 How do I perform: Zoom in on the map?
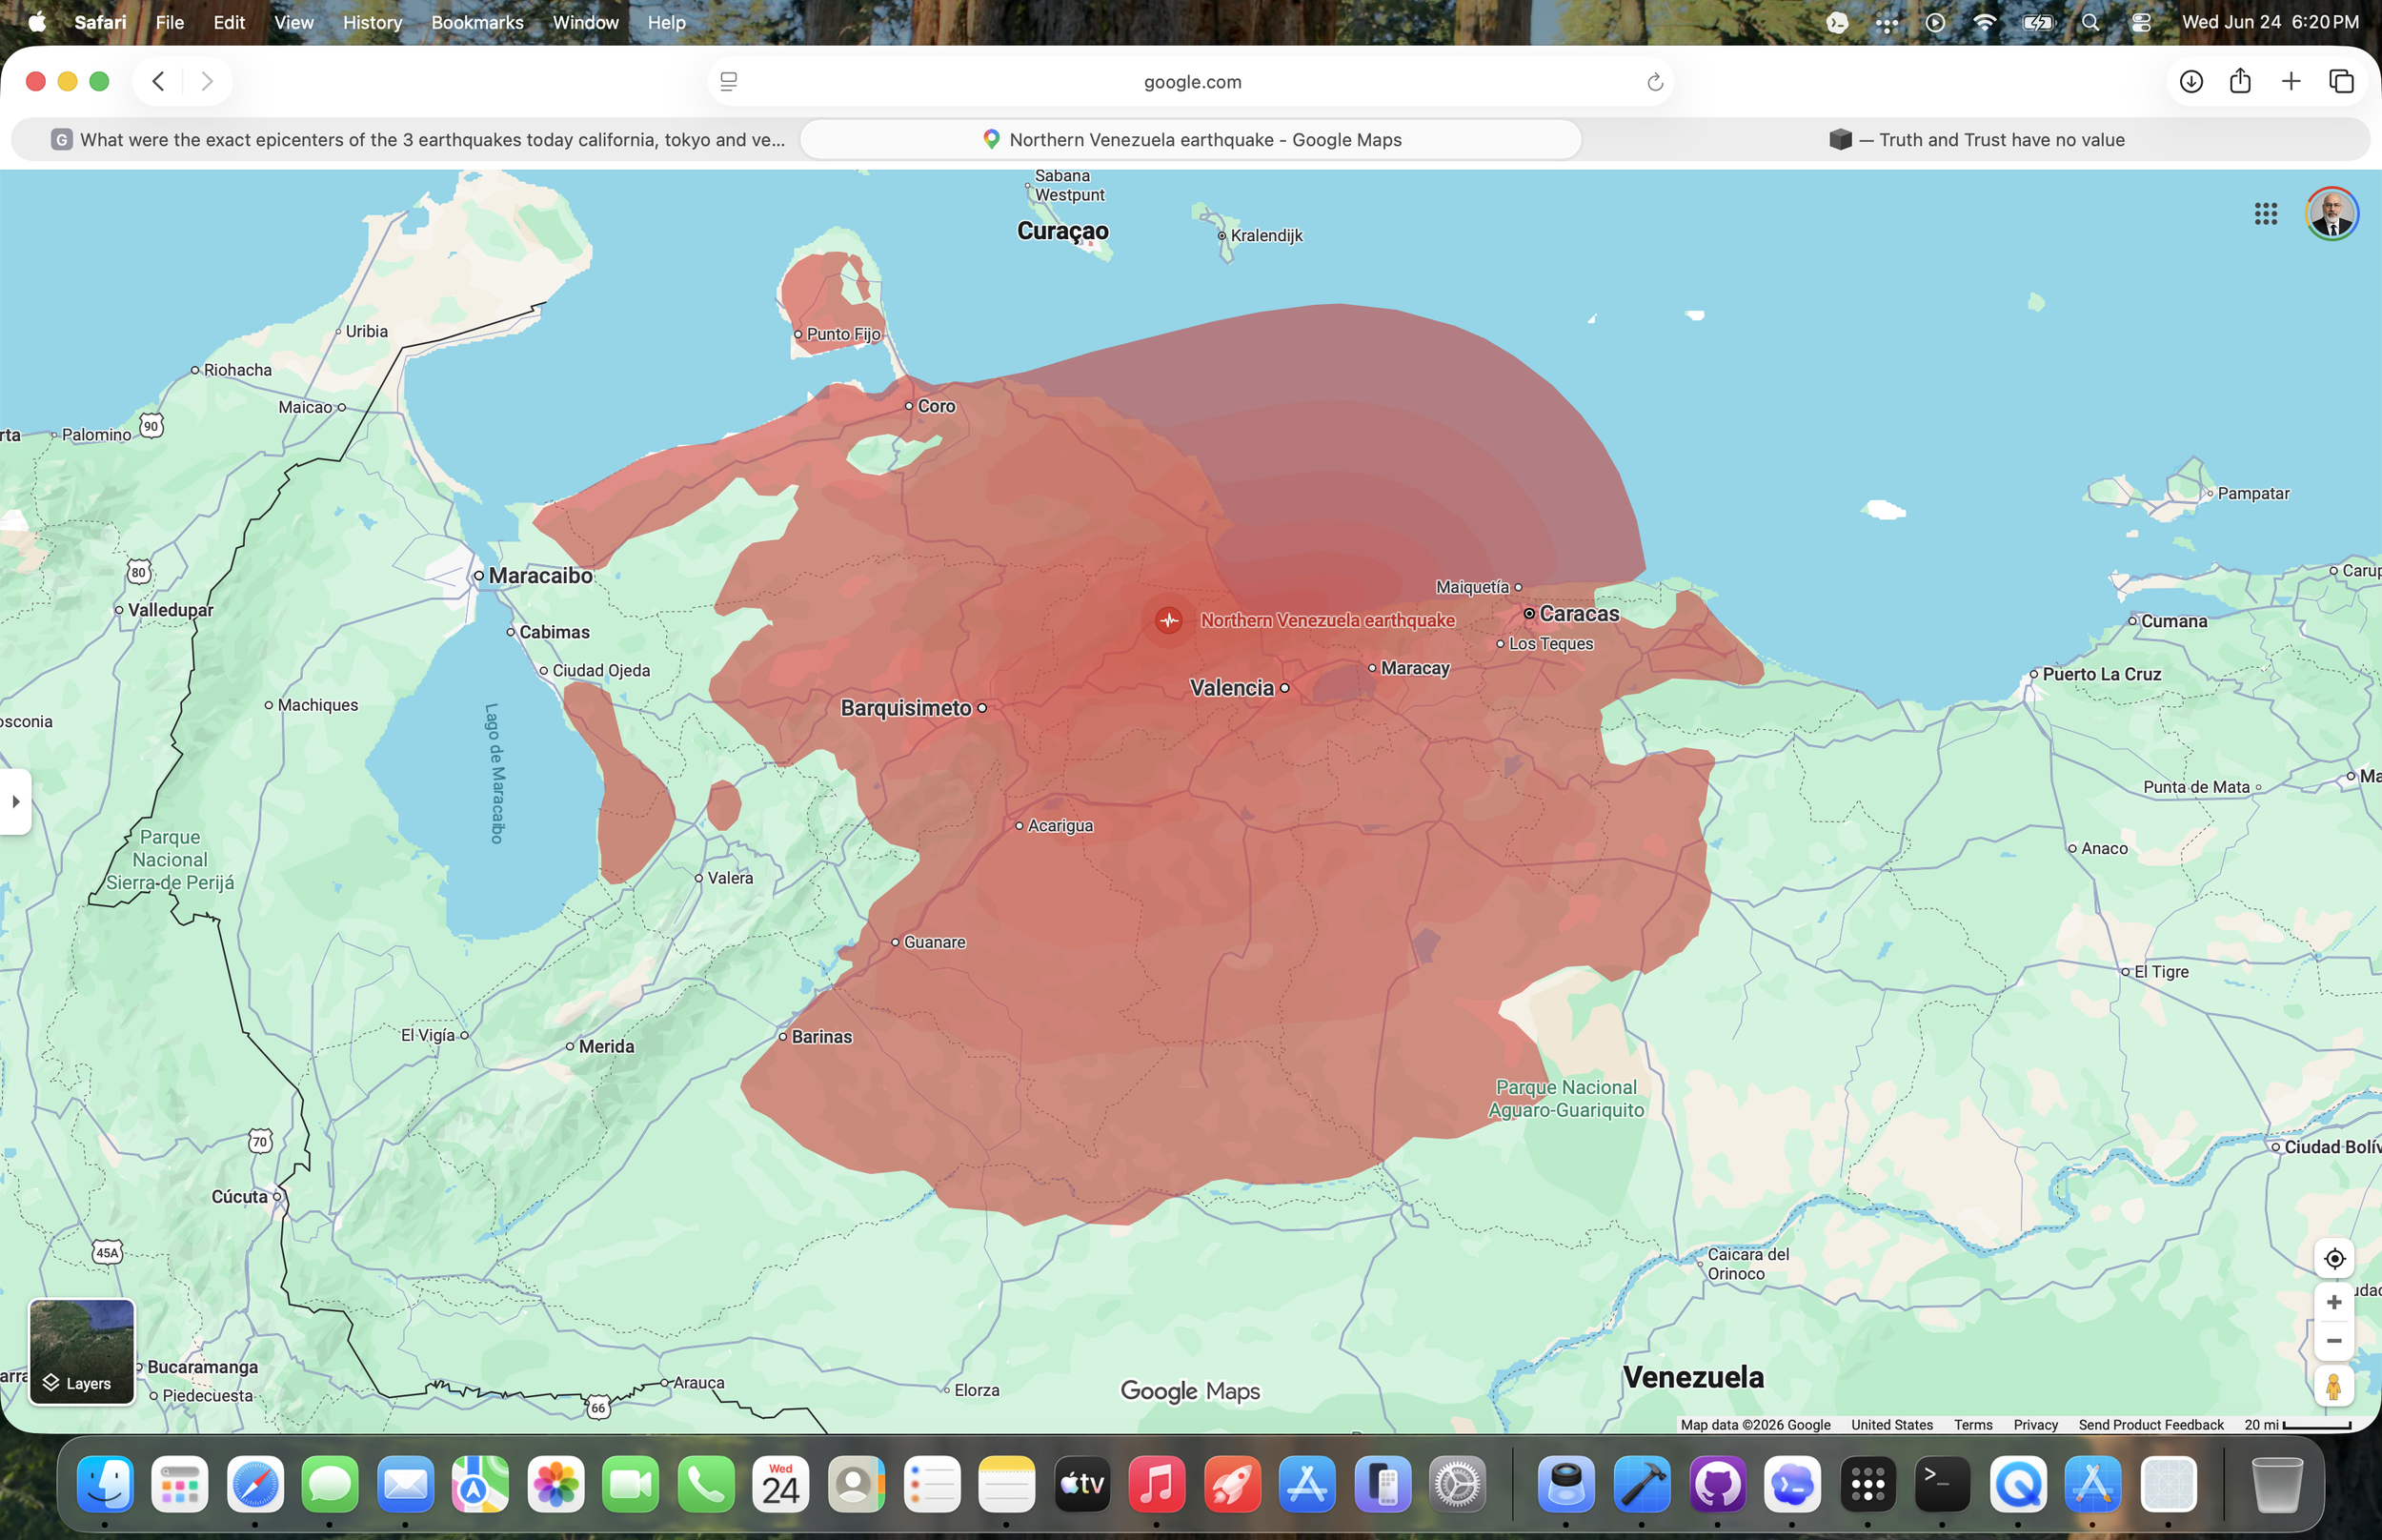tap(2333, 1302)
